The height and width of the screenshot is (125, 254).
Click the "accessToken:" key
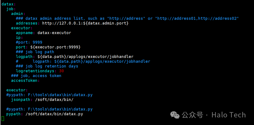pyautogui.click(x=25, y=81)
